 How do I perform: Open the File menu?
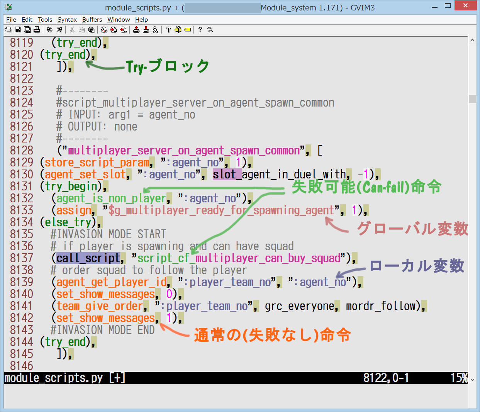coord(11,20)
